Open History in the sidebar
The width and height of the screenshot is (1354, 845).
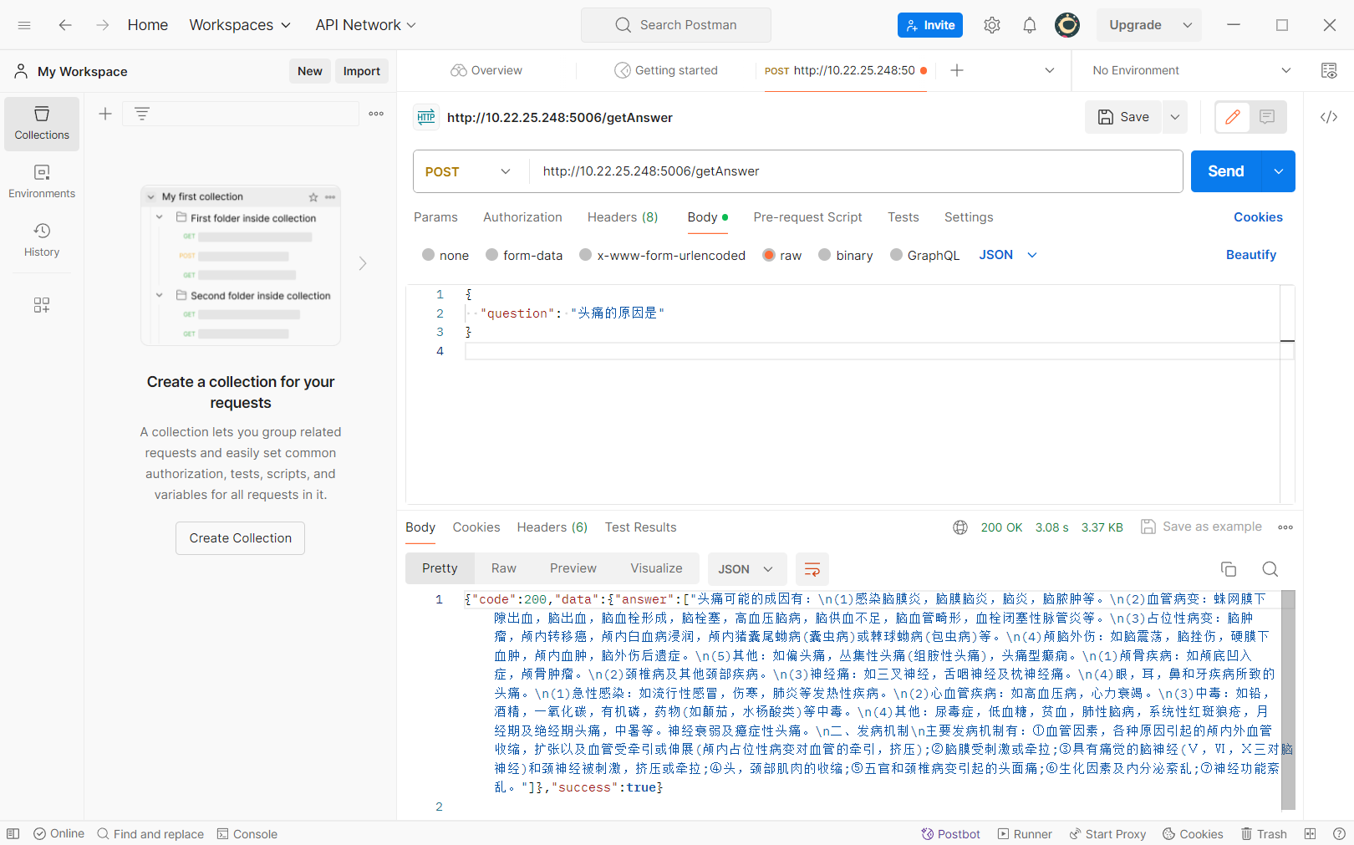(x=42, y=240)
